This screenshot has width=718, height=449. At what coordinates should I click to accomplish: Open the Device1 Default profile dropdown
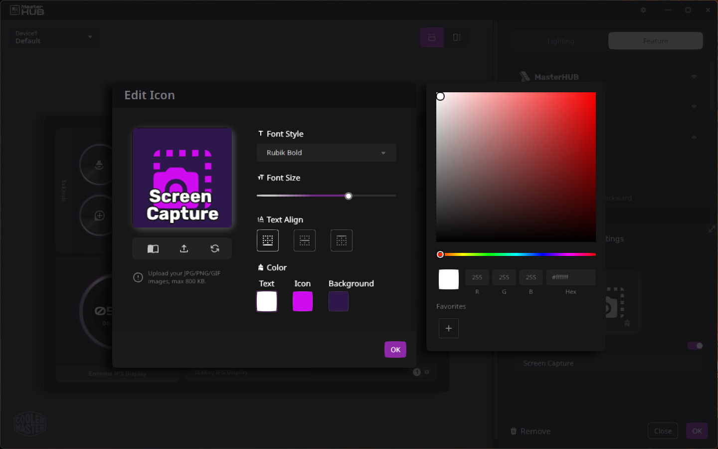54,37
